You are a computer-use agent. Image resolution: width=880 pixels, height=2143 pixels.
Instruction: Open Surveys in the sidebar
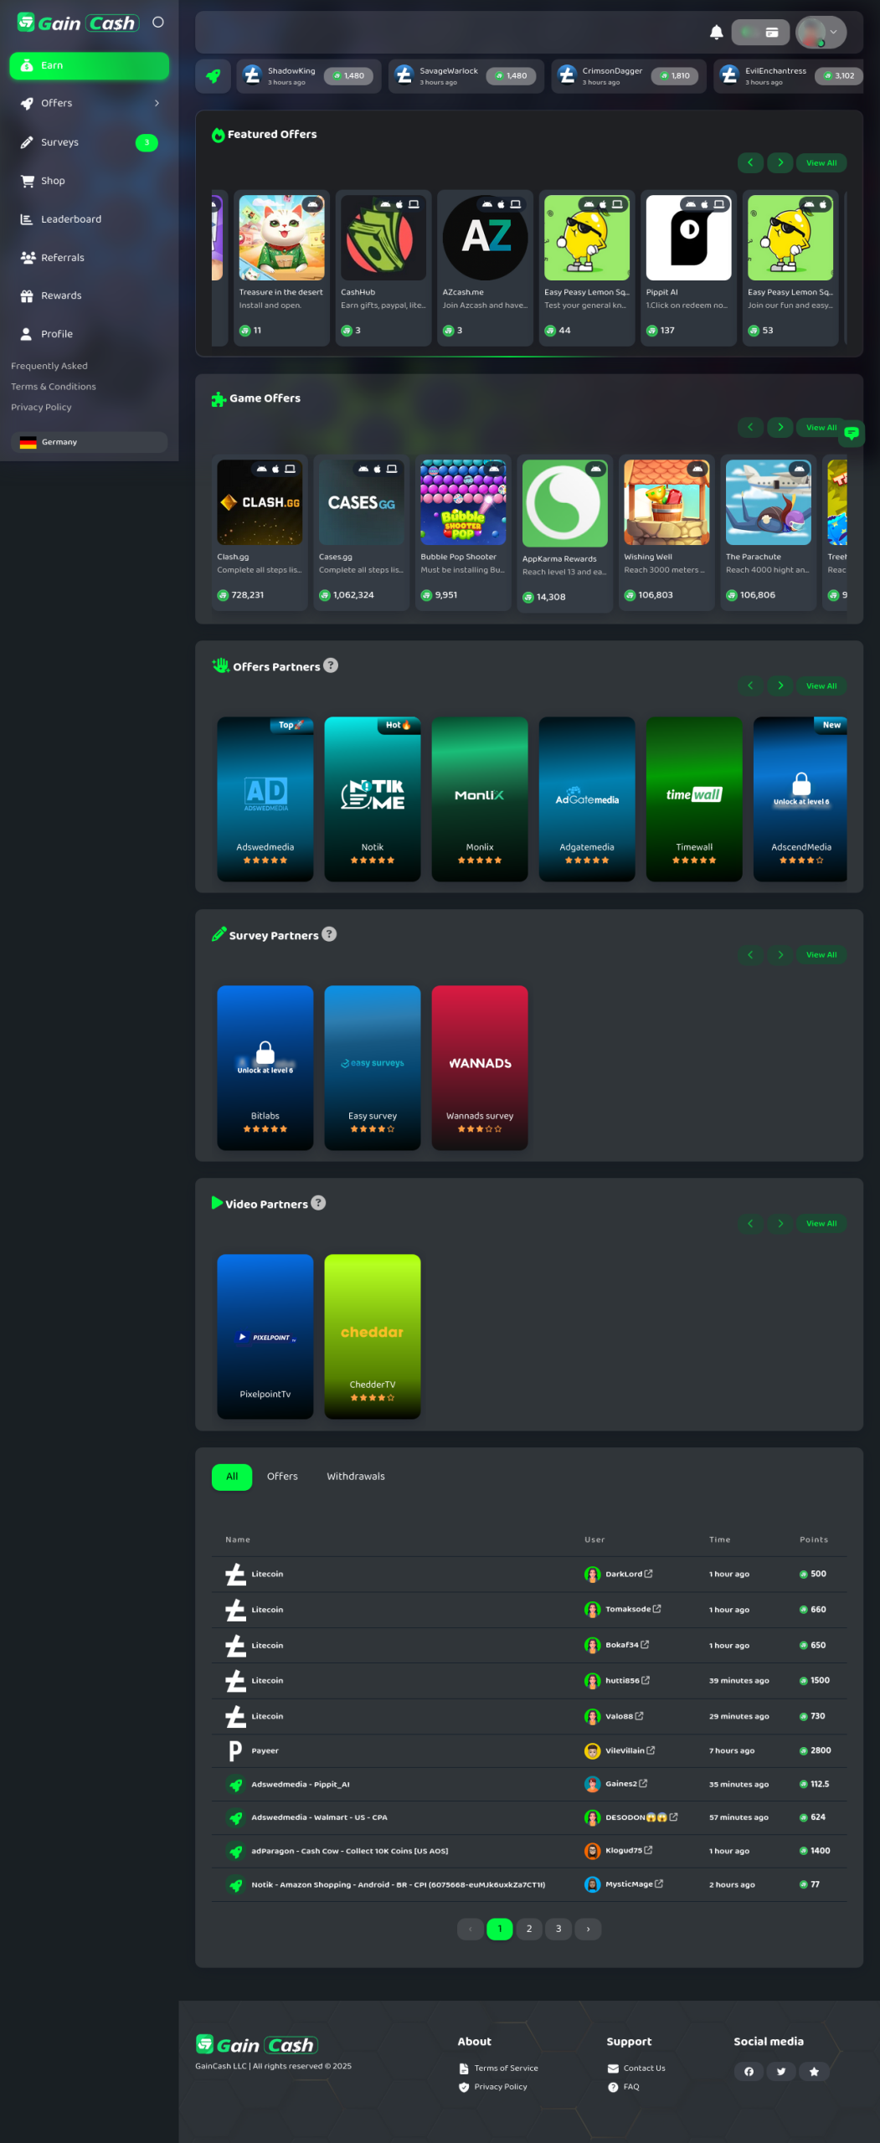pos(89,142)
